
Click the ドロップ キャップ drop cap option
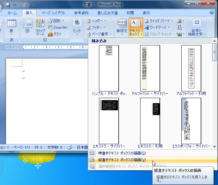tap(159, 34)
